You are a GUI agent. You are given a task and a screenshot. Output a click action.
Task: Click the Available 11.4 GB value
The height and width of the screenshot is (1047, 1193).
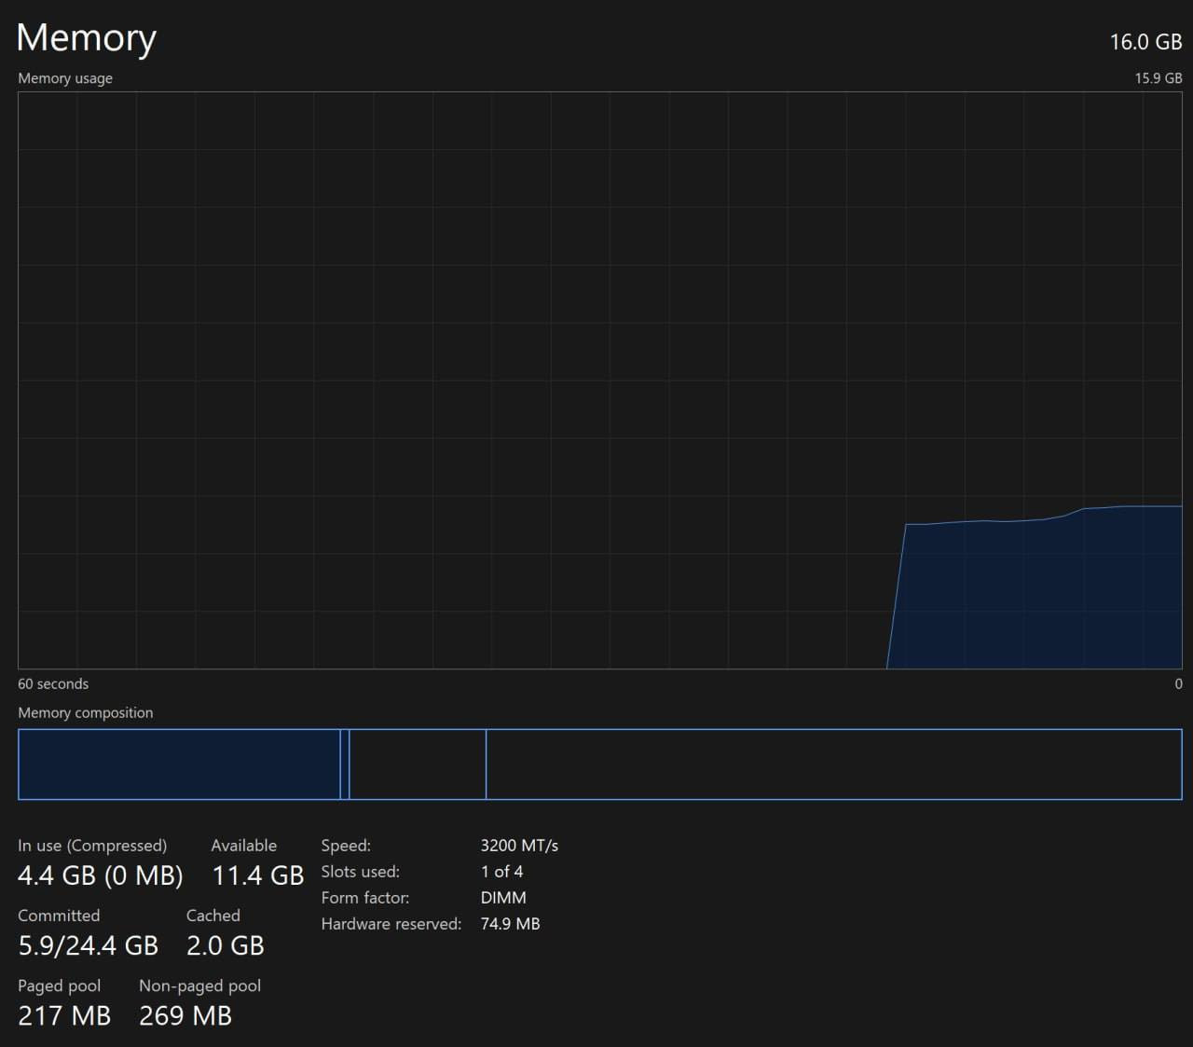258,875
